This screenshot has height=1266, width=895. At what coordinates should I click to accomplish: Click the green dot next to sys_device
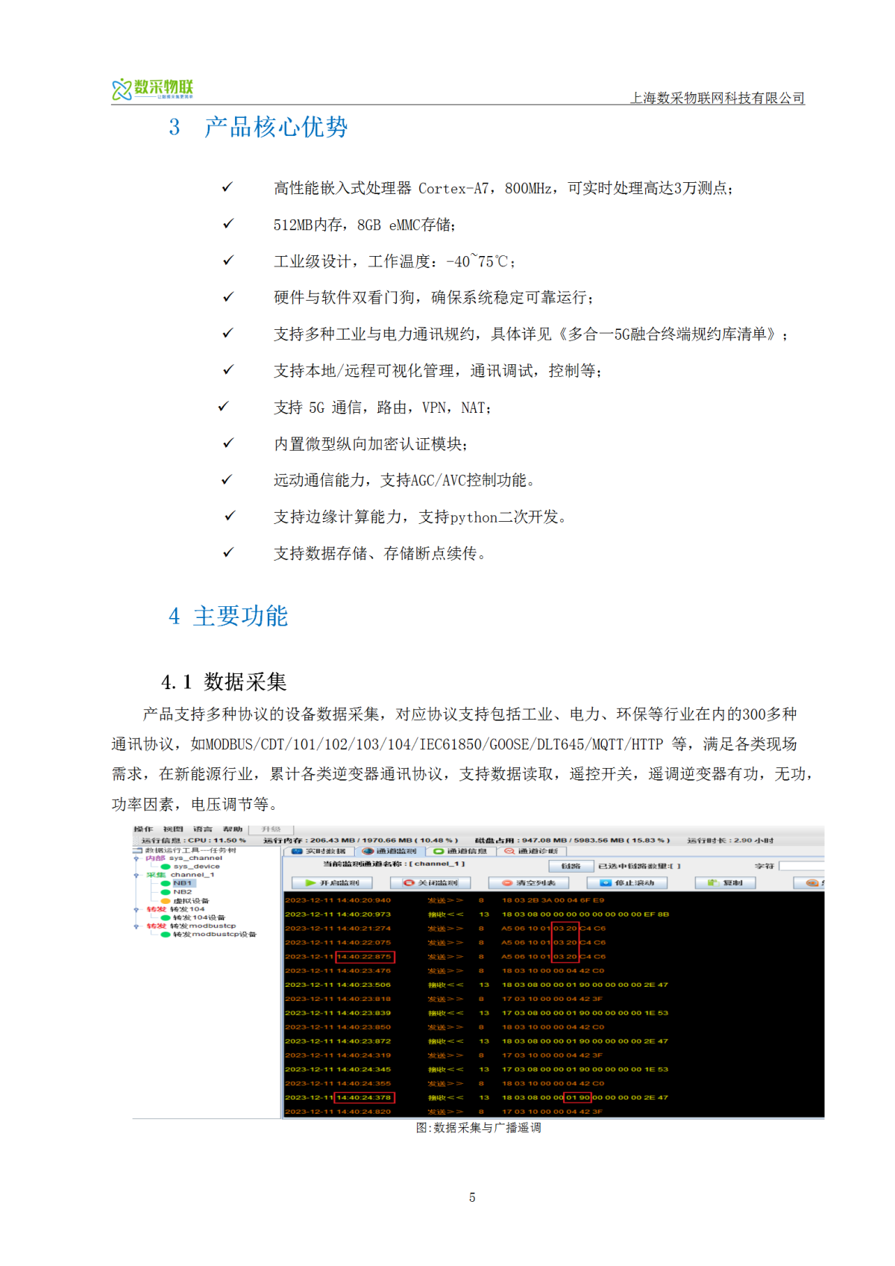pos(166,867)
